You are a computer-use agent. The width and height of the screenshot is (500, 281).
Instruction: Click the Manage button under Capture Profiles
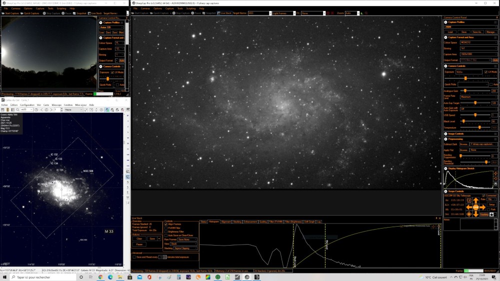(491, 32)
